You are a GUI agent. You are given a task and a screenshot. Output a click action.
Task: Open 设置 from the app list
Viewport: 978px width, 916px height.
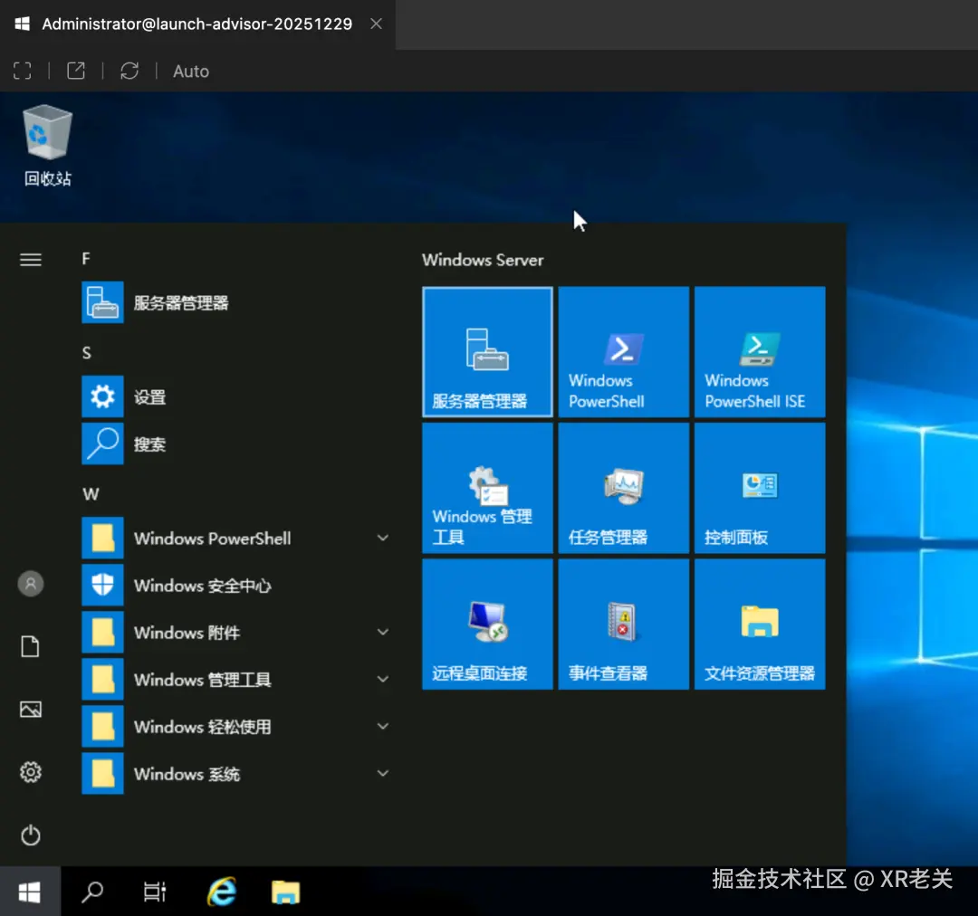click(x=237, y=396)
